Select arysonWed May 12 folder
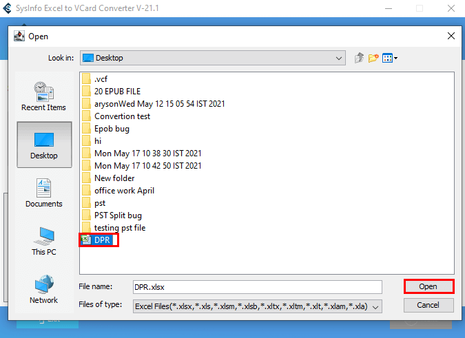Viewport: 465px width, 338px height. [154, 104]
